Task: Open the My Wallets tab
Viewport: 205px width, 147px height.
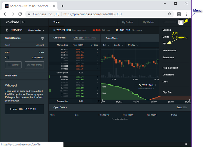Action: point(148,22)
